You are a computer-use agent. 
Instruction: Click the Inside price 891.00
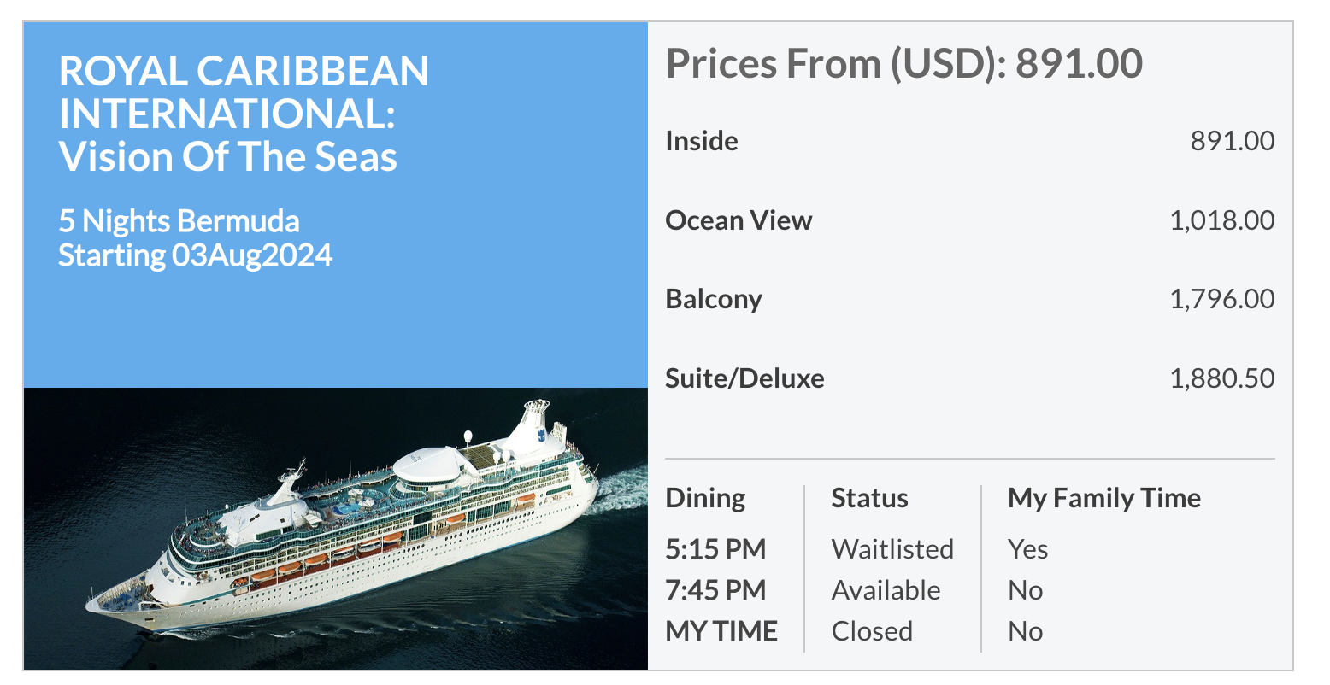[x=1233, y=141]
